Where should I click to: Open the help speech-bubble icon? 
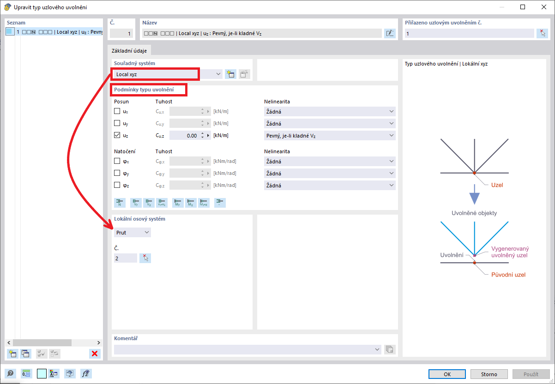pyautogui.click(x=11, y=374)
